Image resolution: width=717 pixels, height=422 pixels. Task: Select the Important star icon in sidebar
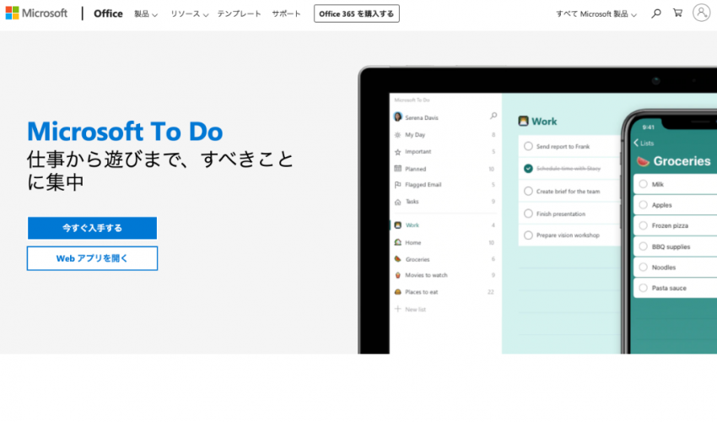click(397, 152)
